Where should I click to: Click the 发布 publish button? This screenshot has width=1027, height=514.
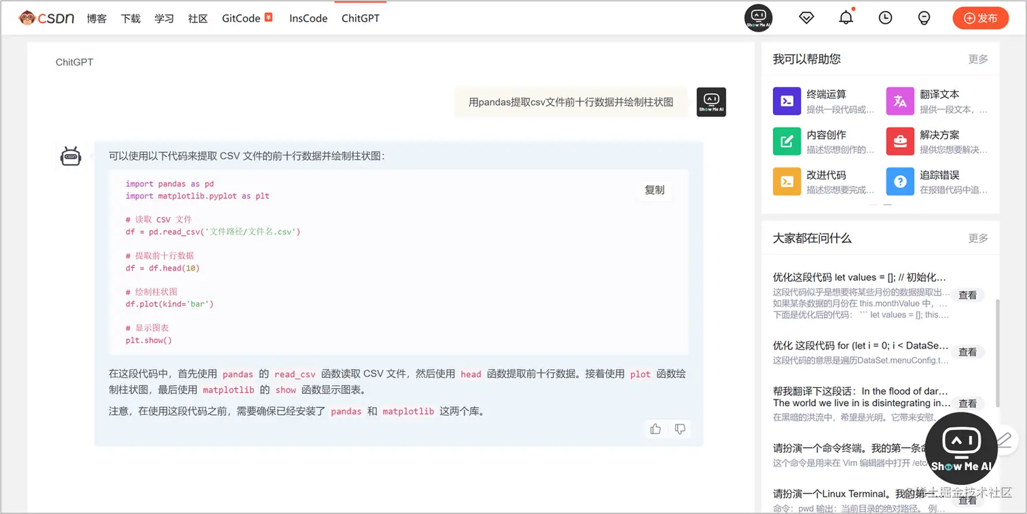click(980, 18)
